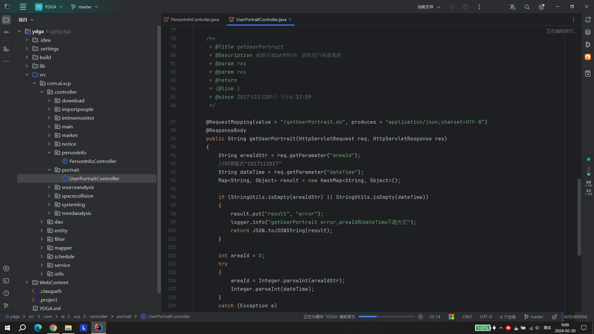Collapse the src folder

click(27, 75)
